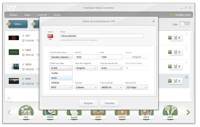
Task: Remove the MKV file from list
Action: coord(186,48)
